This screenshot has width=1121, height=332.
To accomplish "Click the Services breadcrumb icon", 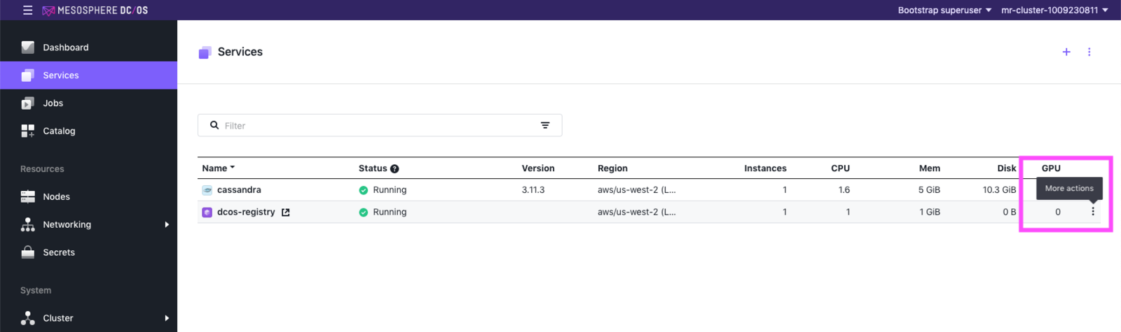I will coord(205,52).
